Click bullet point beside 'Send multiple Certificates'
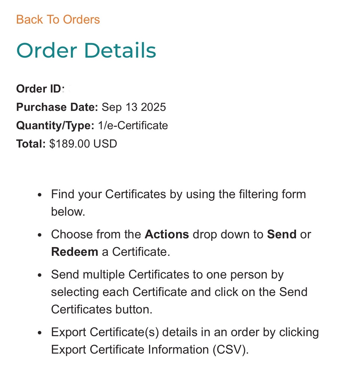The height and width of the screenshot is (383, 342). click(x=40, y=275)
